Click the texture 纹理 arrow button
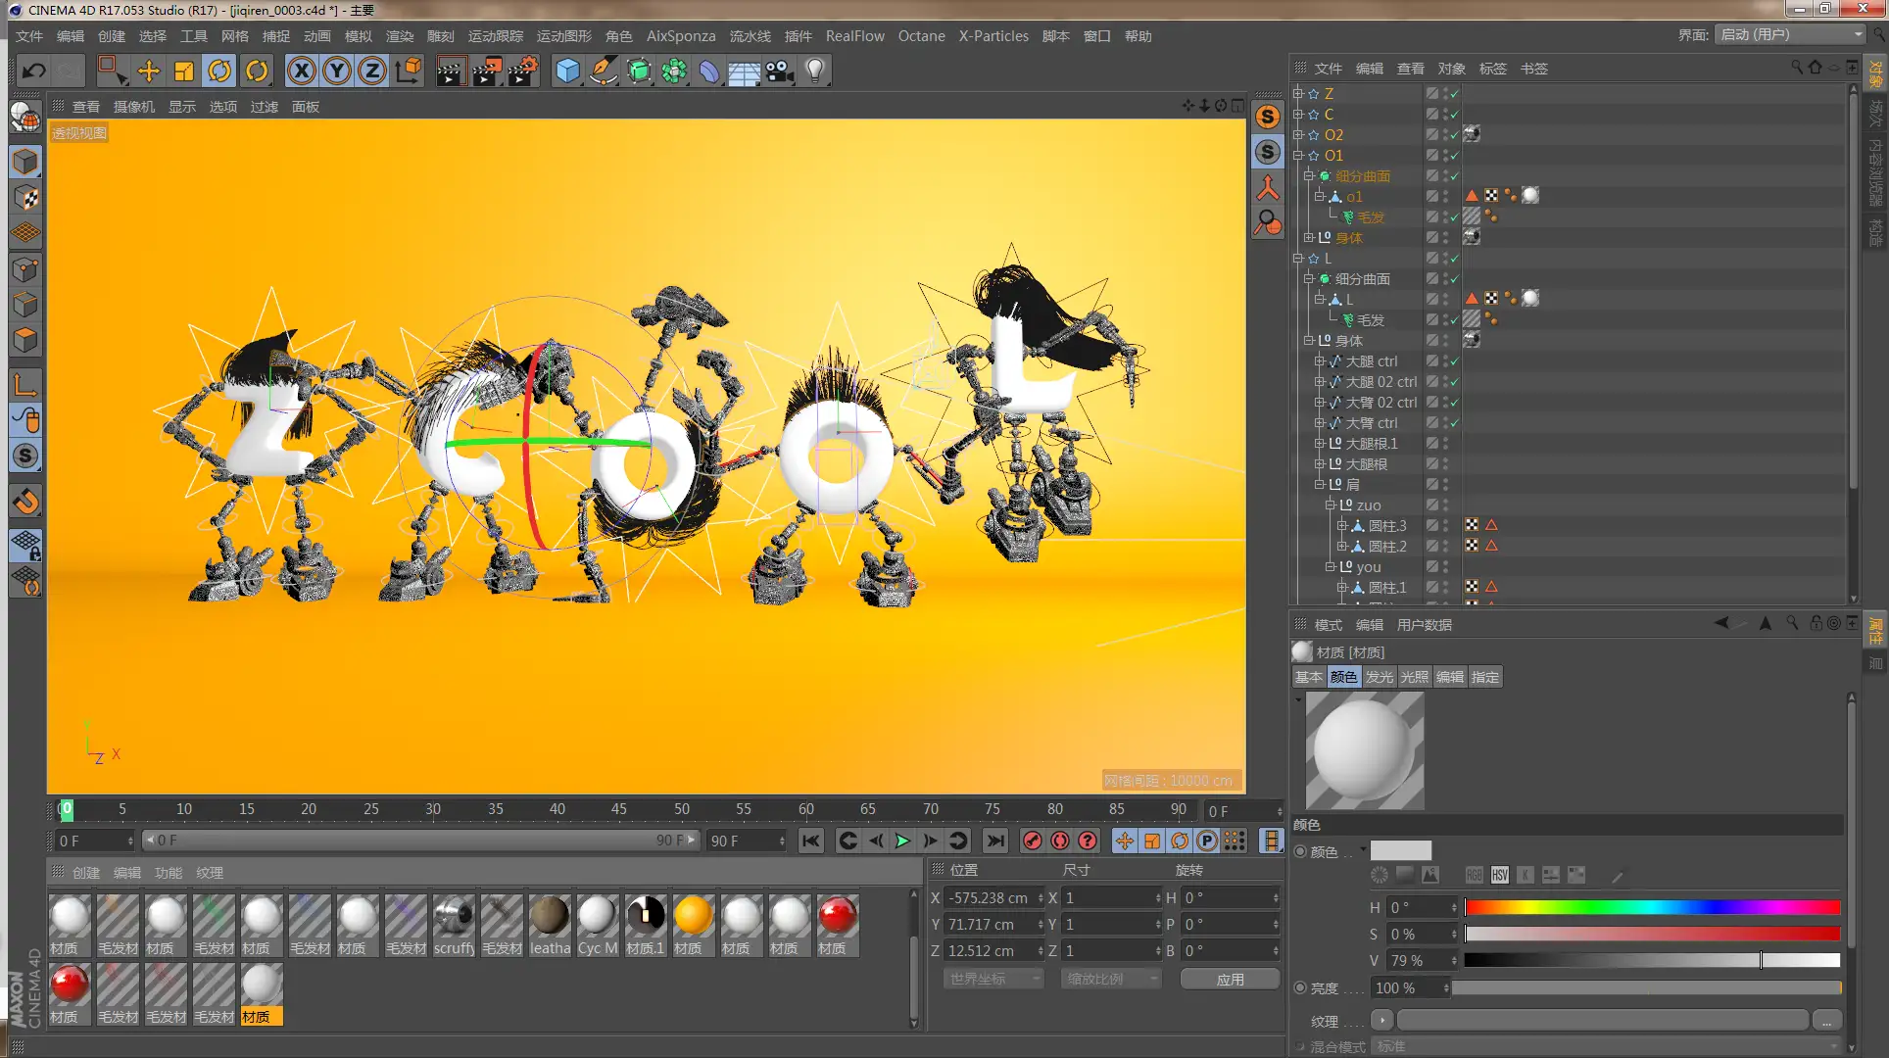The height and width of the screenshot is (1058, 1889). coord(1381,1021)
